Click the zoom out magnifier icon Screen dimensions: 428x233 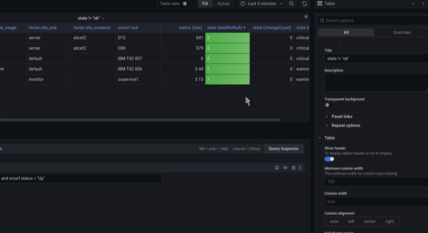[292, 4]
